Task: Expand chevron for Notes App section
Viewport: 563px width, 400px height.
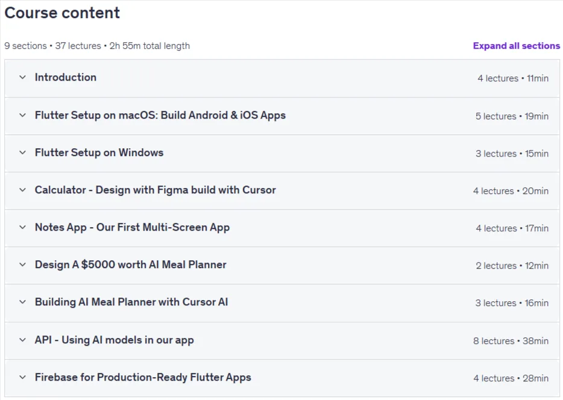Action: pyautogui.click(x=23, y=227)
